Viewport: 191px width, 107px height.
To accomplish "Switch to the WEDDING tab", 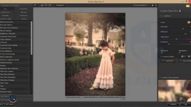I will (5, 16).
